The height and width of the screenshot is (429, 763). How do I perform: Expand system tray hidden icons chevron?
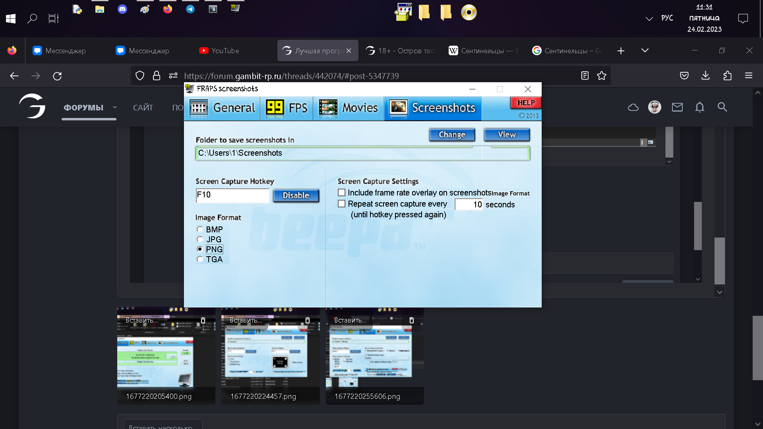pyautogui.click(x=649, y=19)
